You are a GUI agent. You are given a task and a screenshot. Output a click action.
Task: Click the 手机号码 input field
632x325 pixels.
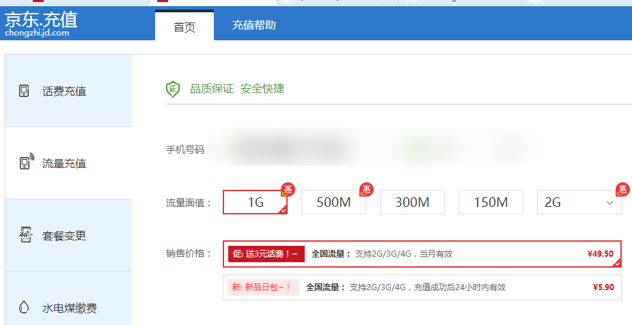tap(371, 147)
